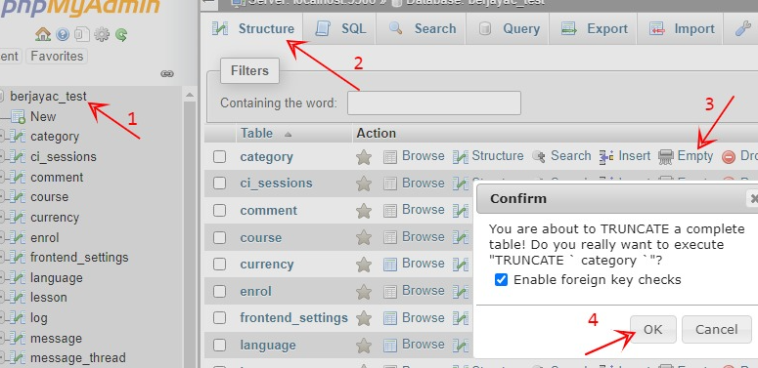758x368 pixels.
Task: Star the currency table as favorite
Action: 364,265
